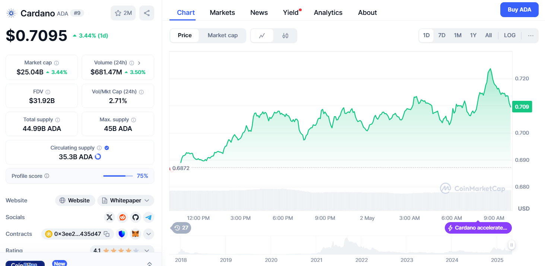Open the Website link button
Screen dimensions: 545x266
tap(75, 201)
